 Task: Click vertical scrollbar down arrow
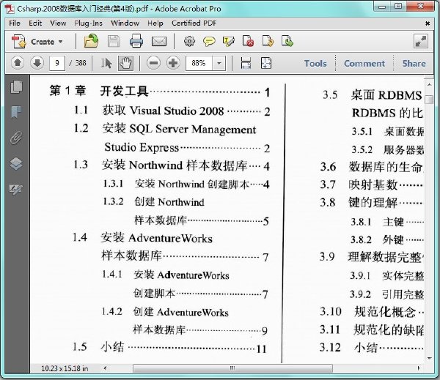tap(429, 358)
